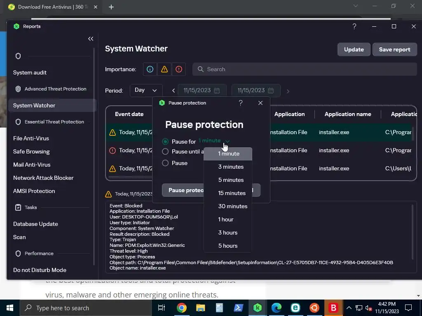
Task: Open the File Anti-Virus report
Action: pyautogui.click(x=31, y=138)
